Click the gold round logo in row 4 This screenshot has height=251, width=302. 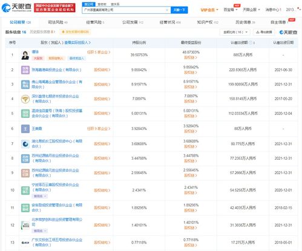25,99
